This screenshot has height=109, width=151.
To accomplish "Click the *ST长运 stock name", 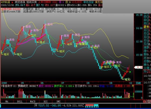I will [x=5, y=2].
